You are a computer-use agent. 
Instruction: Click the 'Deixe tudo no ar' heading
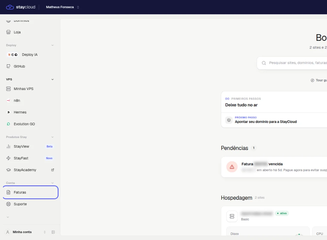coord(241,105)
